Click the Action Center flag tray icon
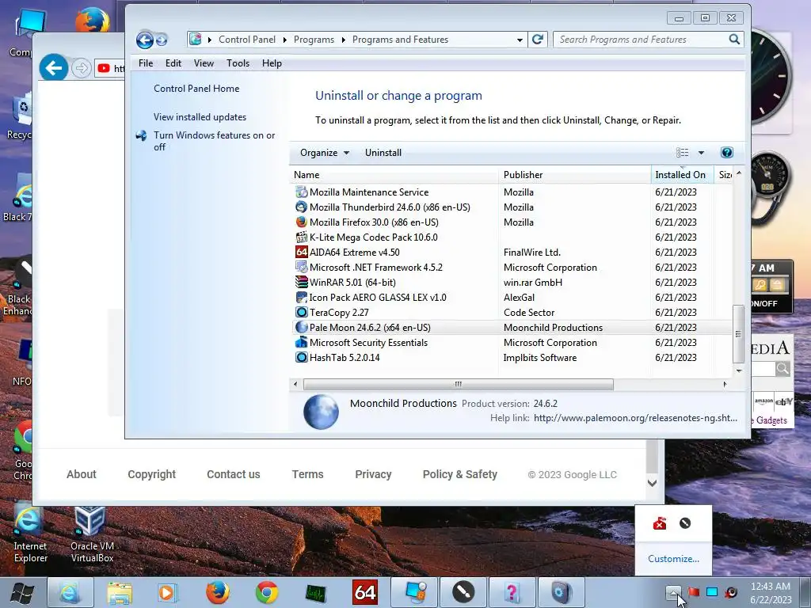Image resolution: width=811 pixels, height=608 pixels. point(693,592)
